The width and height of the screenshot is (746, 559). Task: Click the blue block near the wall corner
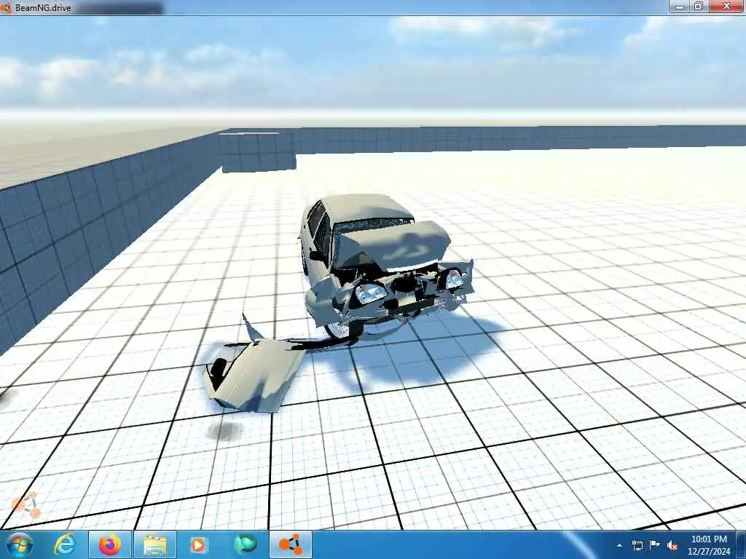click(257, 152)
